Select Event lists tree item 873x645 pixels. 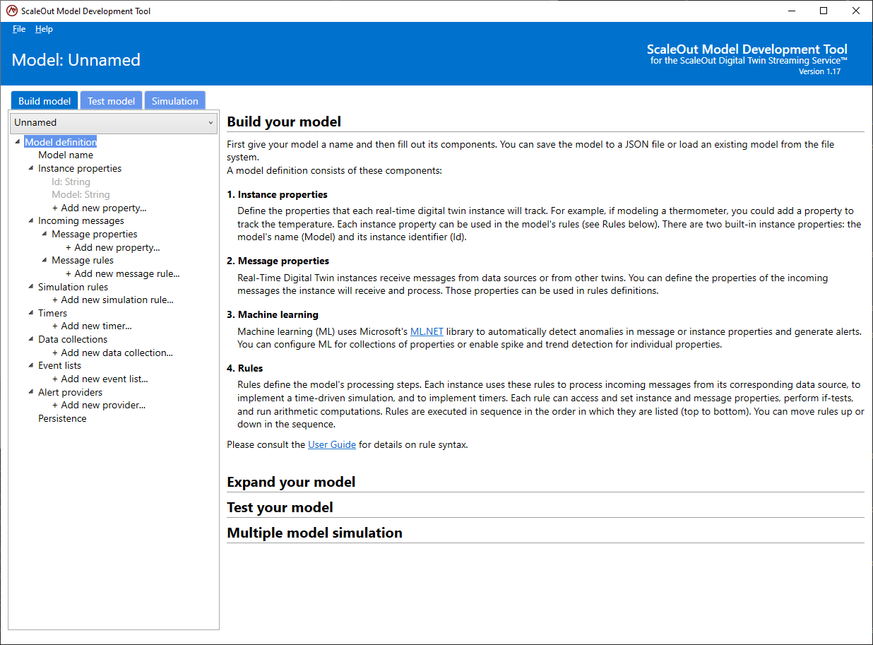[x=60, y=365]
